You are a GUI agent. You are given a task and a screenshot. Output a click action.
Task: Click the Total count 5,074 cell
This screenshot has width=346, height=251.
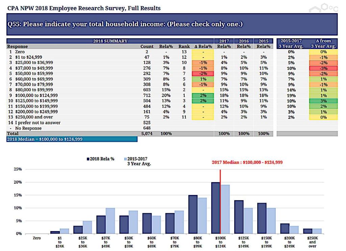147,134
